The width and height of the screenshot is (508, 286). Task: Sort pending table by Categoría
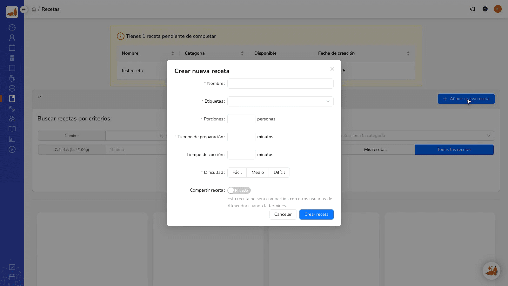click(242, 53)
